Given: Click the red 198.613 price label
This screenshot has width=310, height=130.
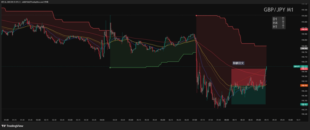Looking at the screenshot, I should tap(304, 69).
